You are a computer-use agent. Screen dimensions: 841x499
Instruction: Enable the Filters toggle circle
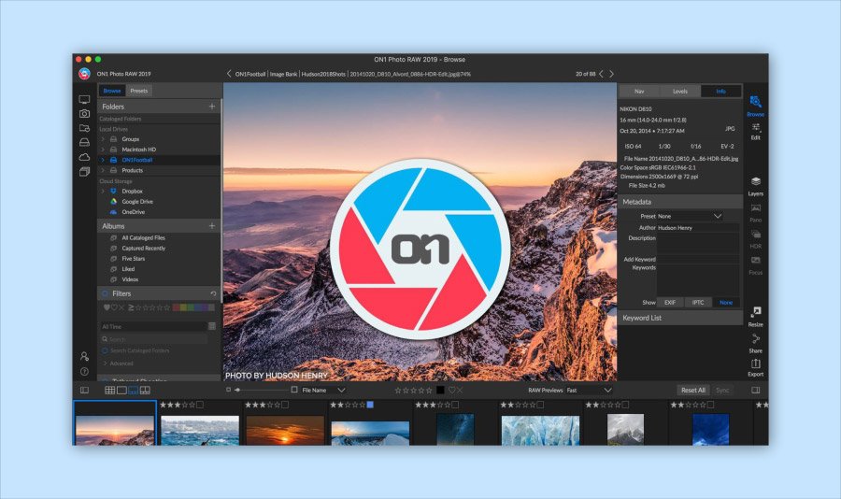[x=105, y=294]
